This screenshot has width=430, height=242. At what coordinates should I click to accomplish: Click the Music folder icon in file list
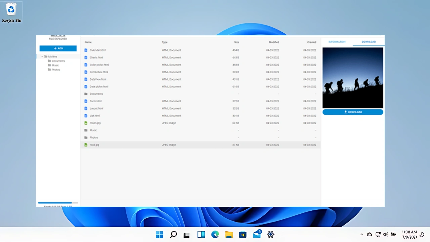(x=86, y=130)
